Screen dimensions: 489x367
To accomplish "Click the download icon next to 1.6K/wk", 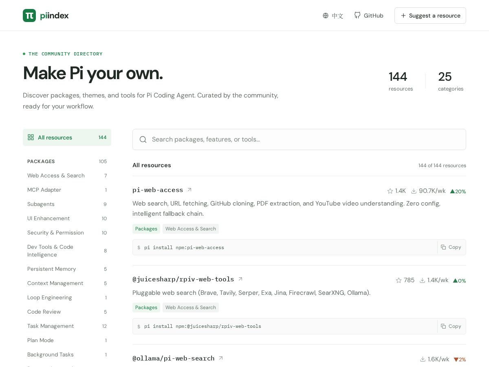I will click(423, 359).
